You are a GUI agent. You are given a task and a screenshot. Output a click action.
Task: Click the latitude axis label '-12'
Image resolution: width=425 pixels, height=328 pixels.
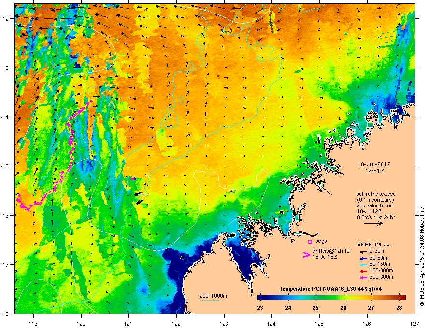[5, 19]
